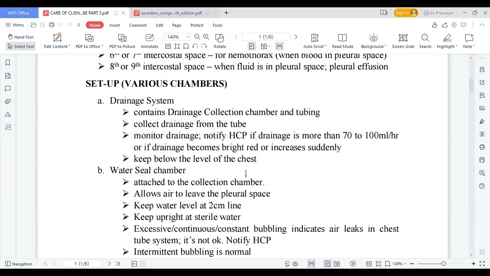
Task: Click the Rotate pages tool
Action: coord(220,41)
